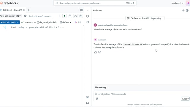
Task: Open the kebab more-options menu
Action: coord(59,16)
